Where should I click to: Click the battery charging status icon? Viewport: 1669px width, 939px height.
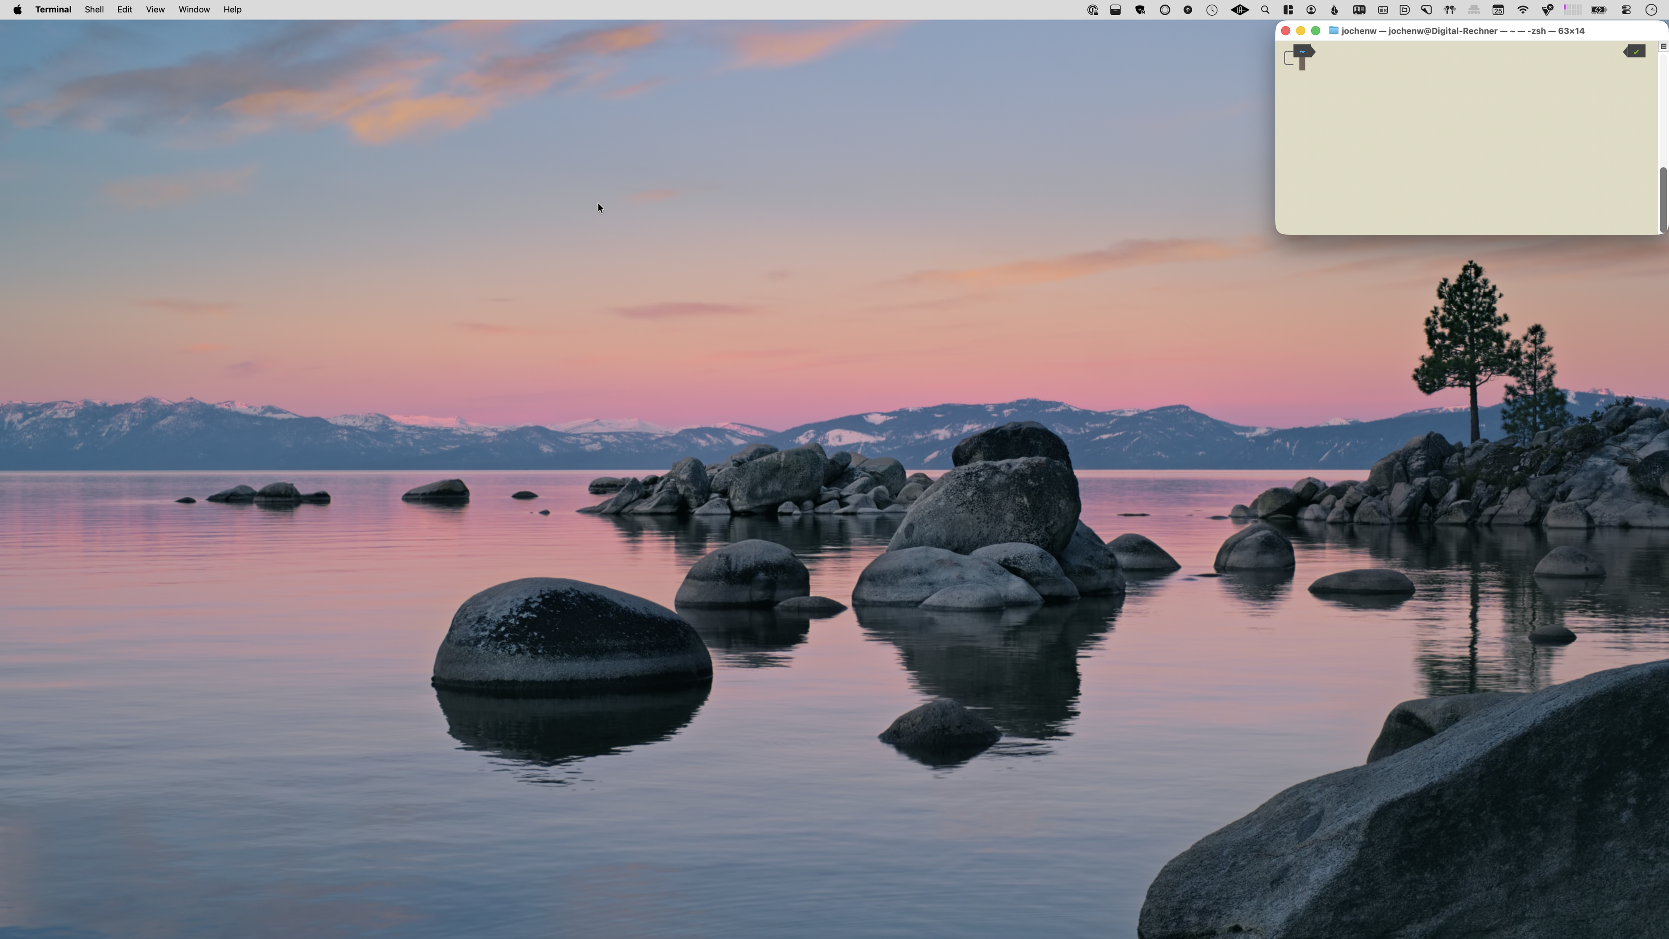[x=1599, y=10]
